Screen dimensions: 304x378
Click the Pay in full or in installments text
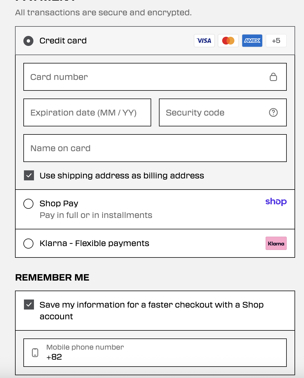[96, 215]
